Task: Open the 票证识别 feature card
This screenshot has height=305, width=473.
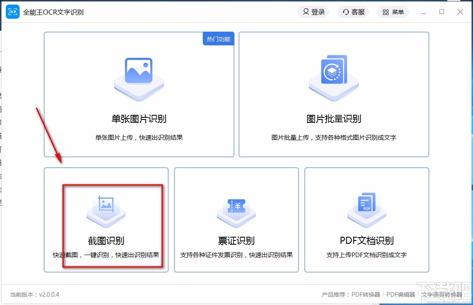Action: [236, 220]
